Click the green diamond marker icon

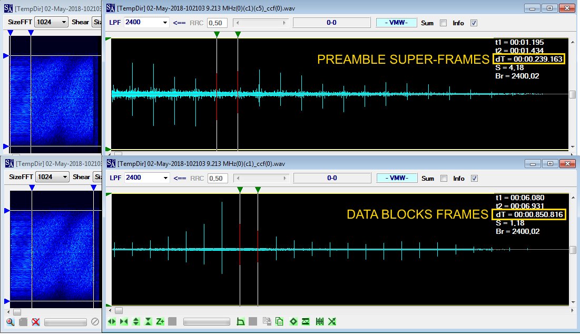coord(293,321)
